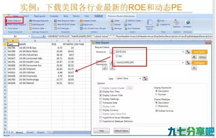Switch to the Page Layout tab

point(39,16)
